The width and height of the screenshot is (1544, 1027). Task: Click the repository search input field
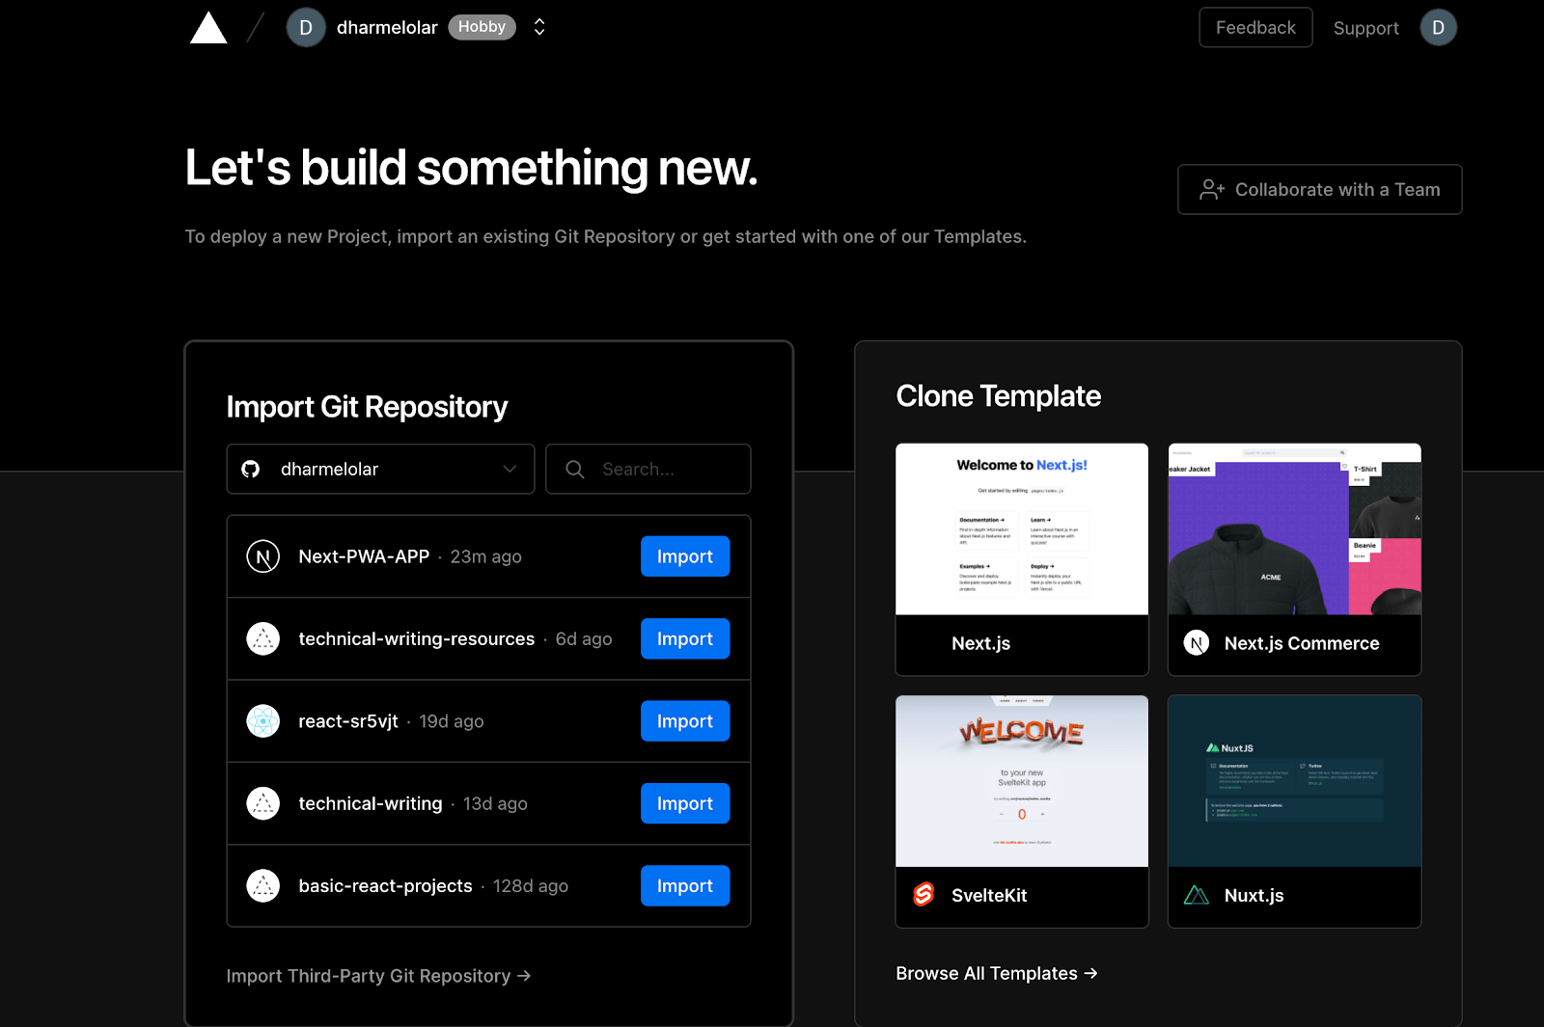click(648, 469)
